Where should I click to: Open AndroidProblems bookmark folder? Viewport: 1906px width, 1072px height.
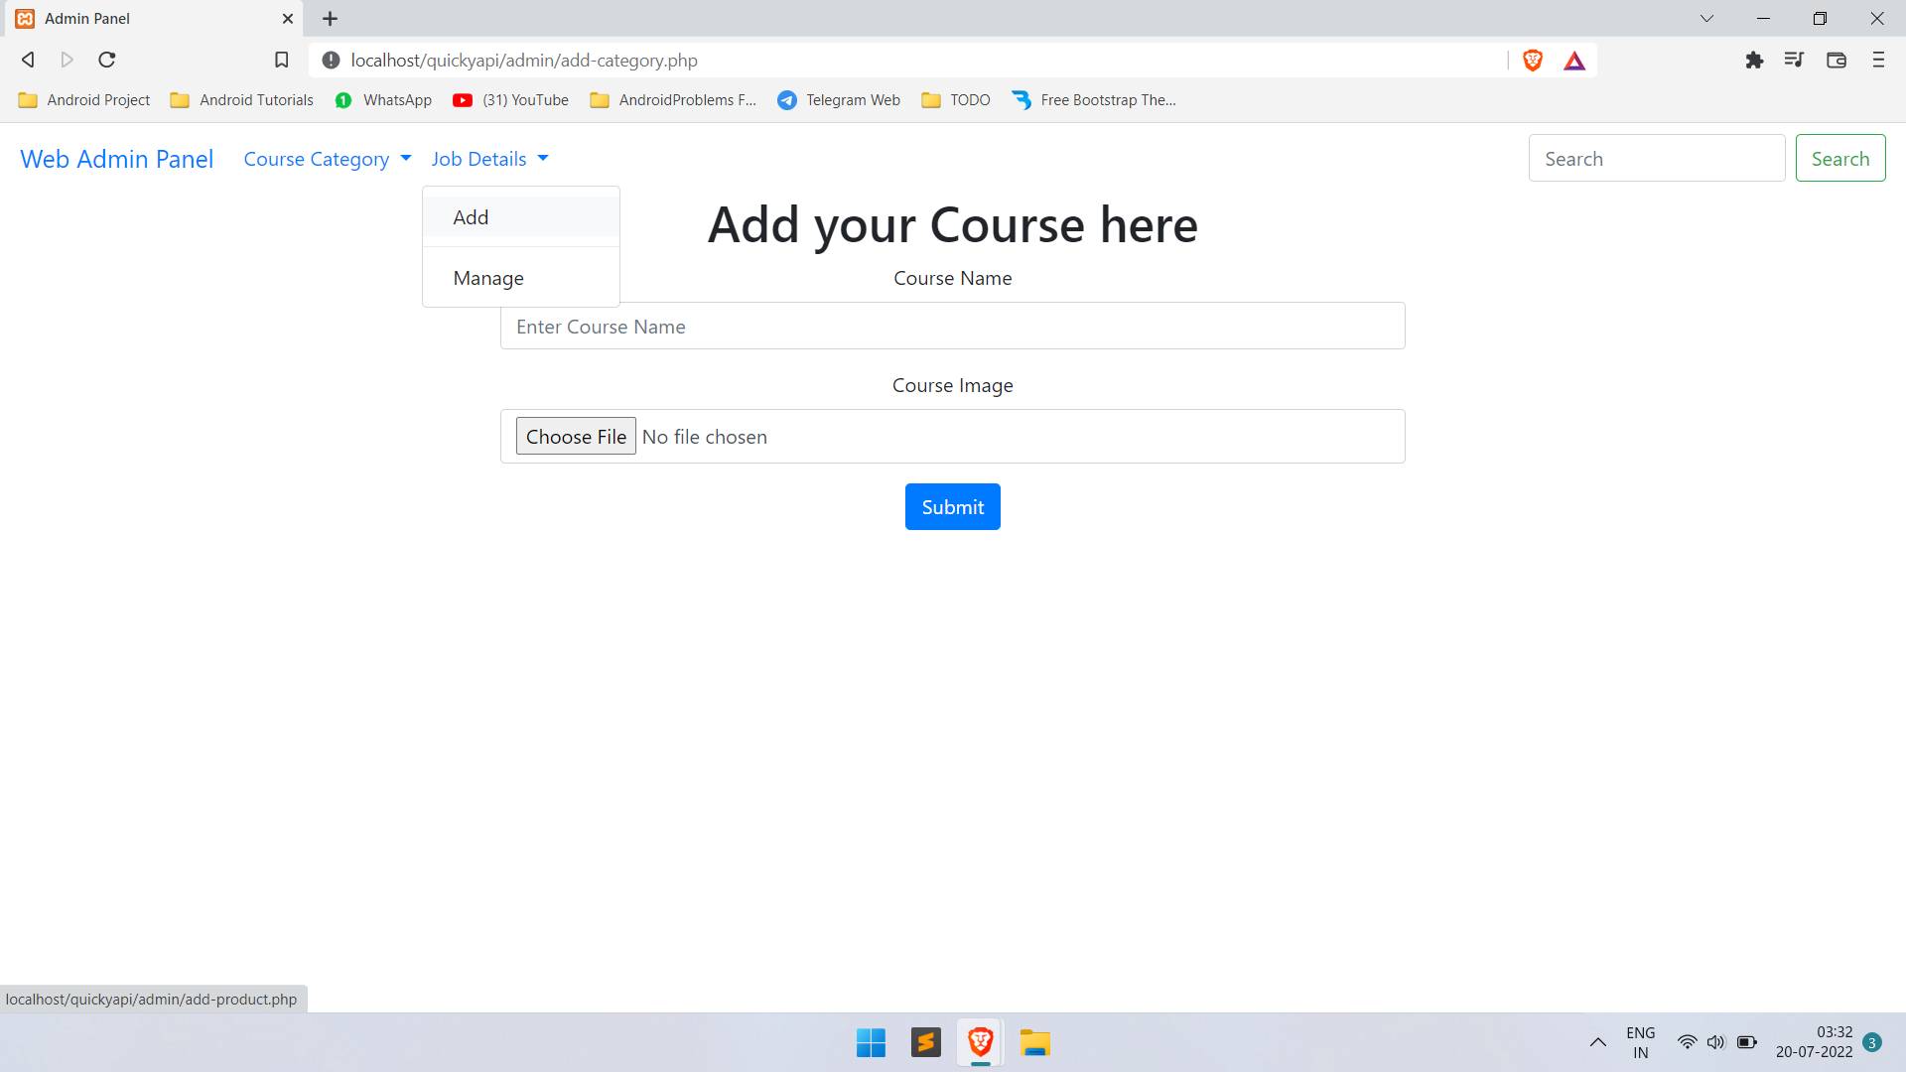673,100
